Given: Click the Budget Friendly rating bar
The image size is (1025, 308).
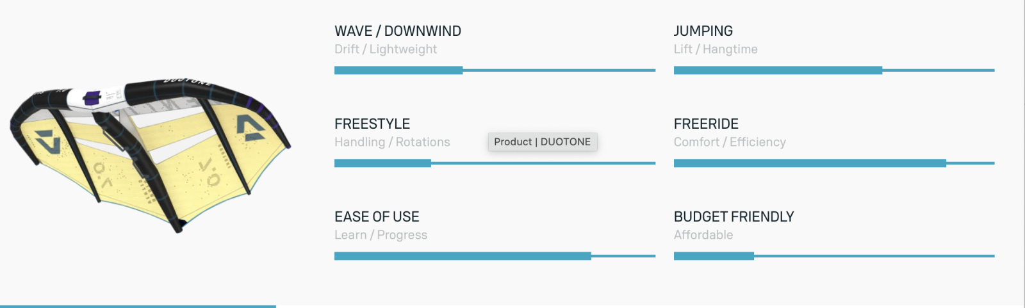Looking at the screenshot, I should [x=834, y=256].
